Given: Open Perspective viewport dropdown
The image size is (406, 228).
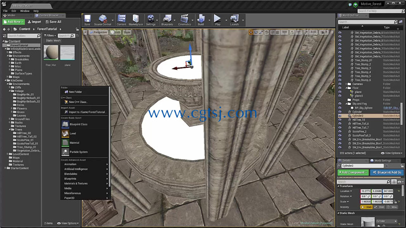Looking at the screenshot, I should [98, 32].
